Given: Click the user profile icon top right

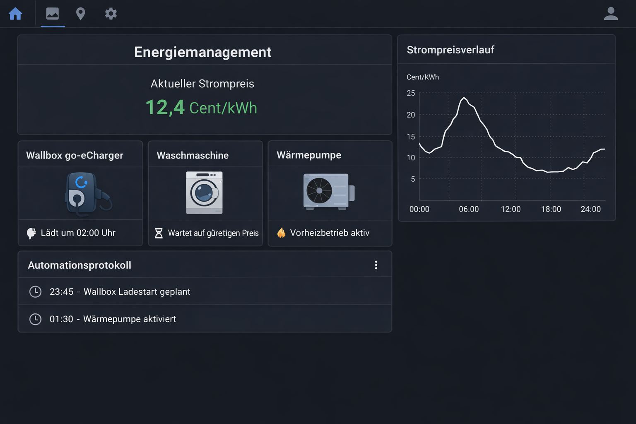Looking at the screenshot, I should 611,14.
